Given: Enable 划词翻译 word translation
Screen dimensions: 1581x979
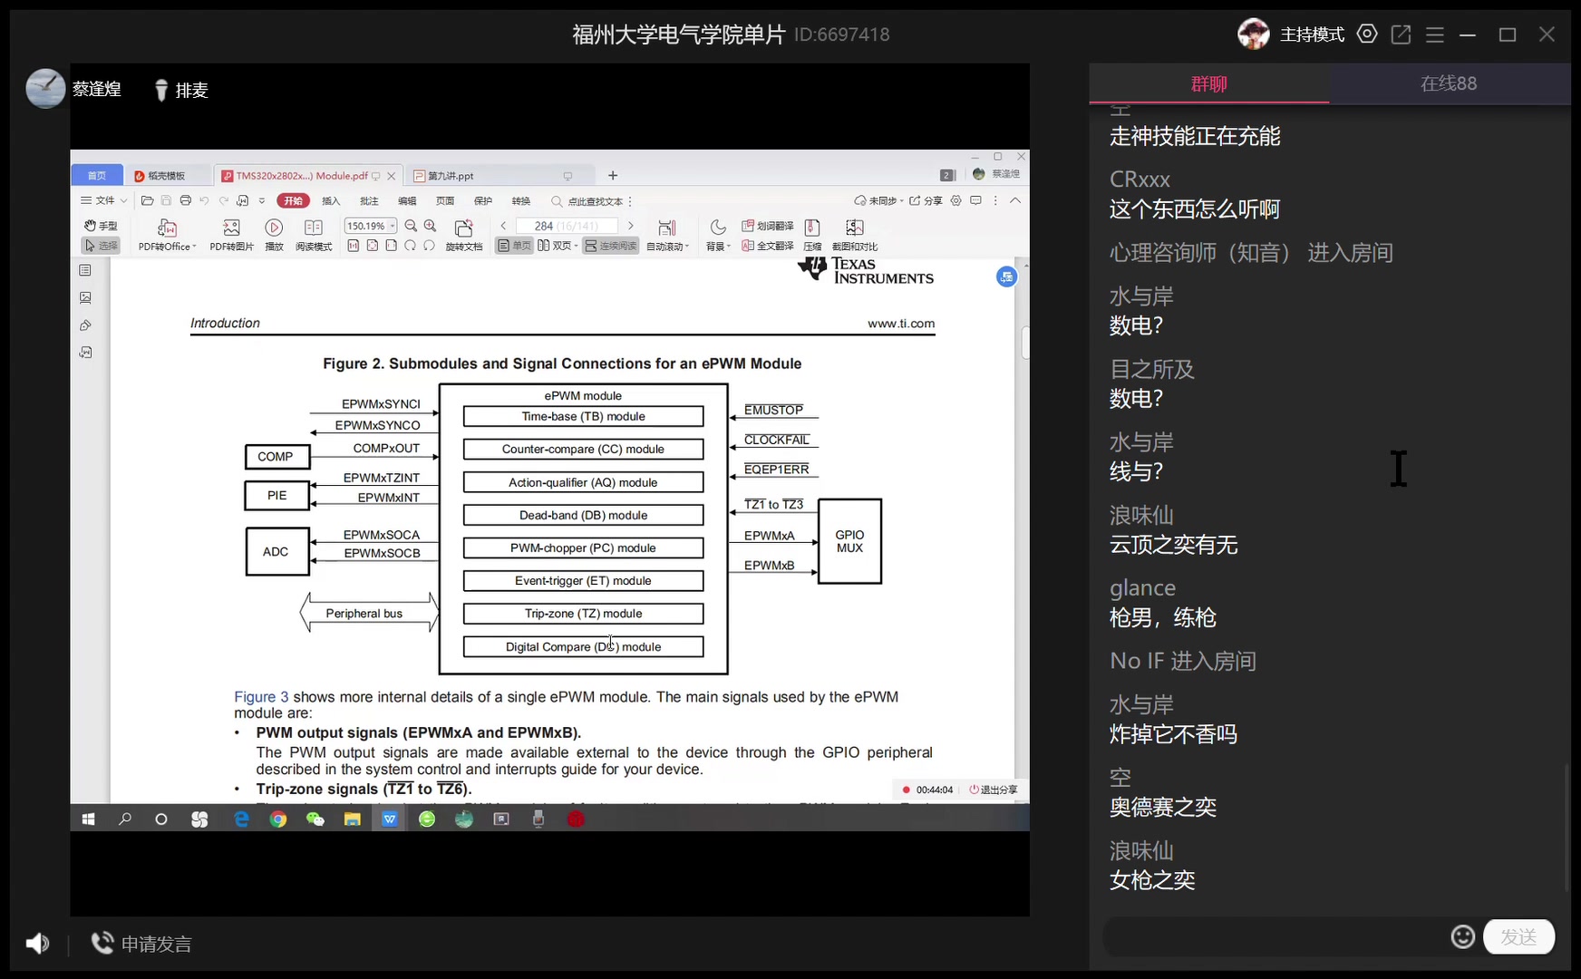Looking at the screenshot, I should [766, 227].
